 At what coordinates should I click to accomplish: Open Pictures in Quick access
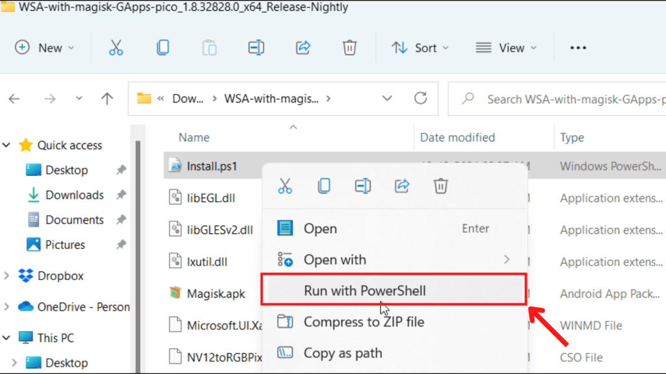pyautogui.click(x=56, y=245)
